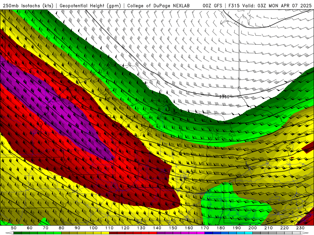Click the 120 value on the colorbar scale
The width and height of the screenshot is (314, 235).
125,228
